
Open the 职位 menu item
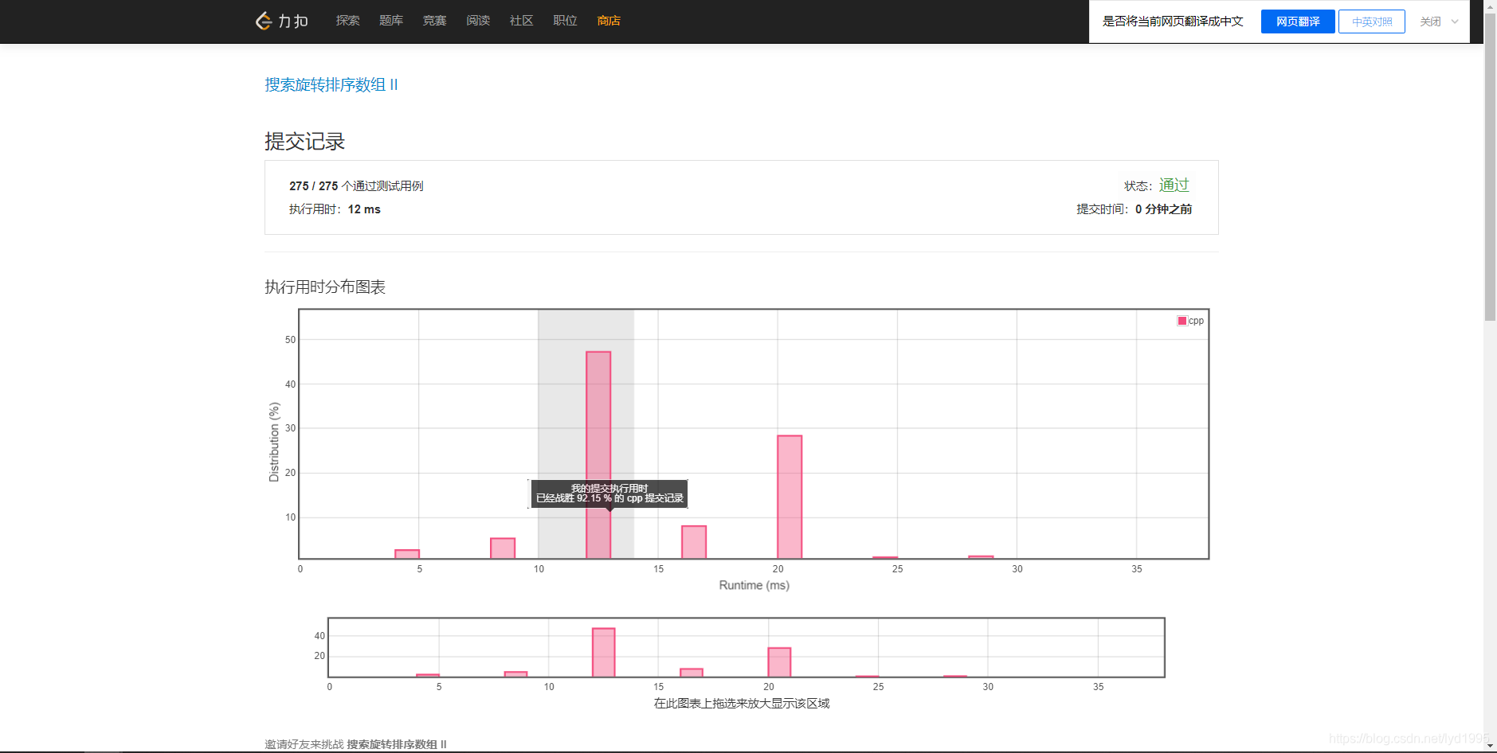pos(565,21)
